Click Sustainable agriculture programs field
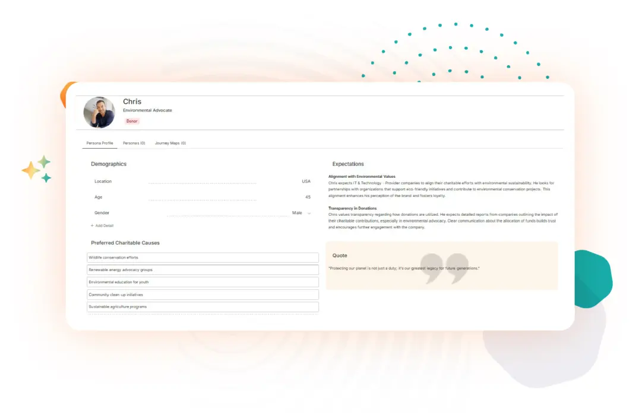This screenshot has width=639, height=415. [202, 307]
